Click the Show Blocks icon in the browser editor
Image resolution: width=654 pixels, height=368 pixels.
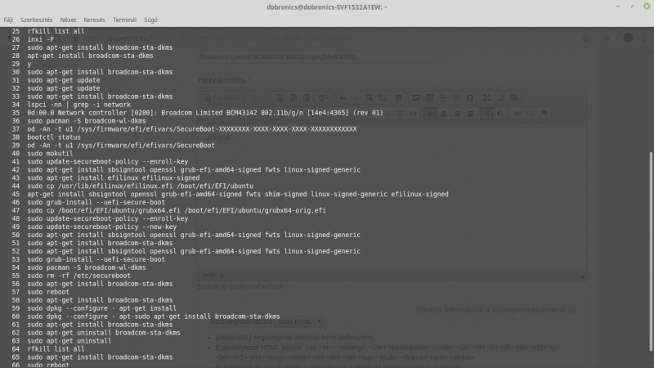pos(500,97)
